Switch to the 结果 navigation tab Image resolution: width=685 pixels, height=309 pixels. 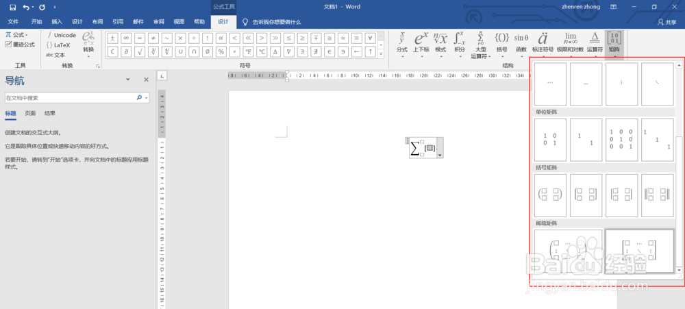point(50,113)
